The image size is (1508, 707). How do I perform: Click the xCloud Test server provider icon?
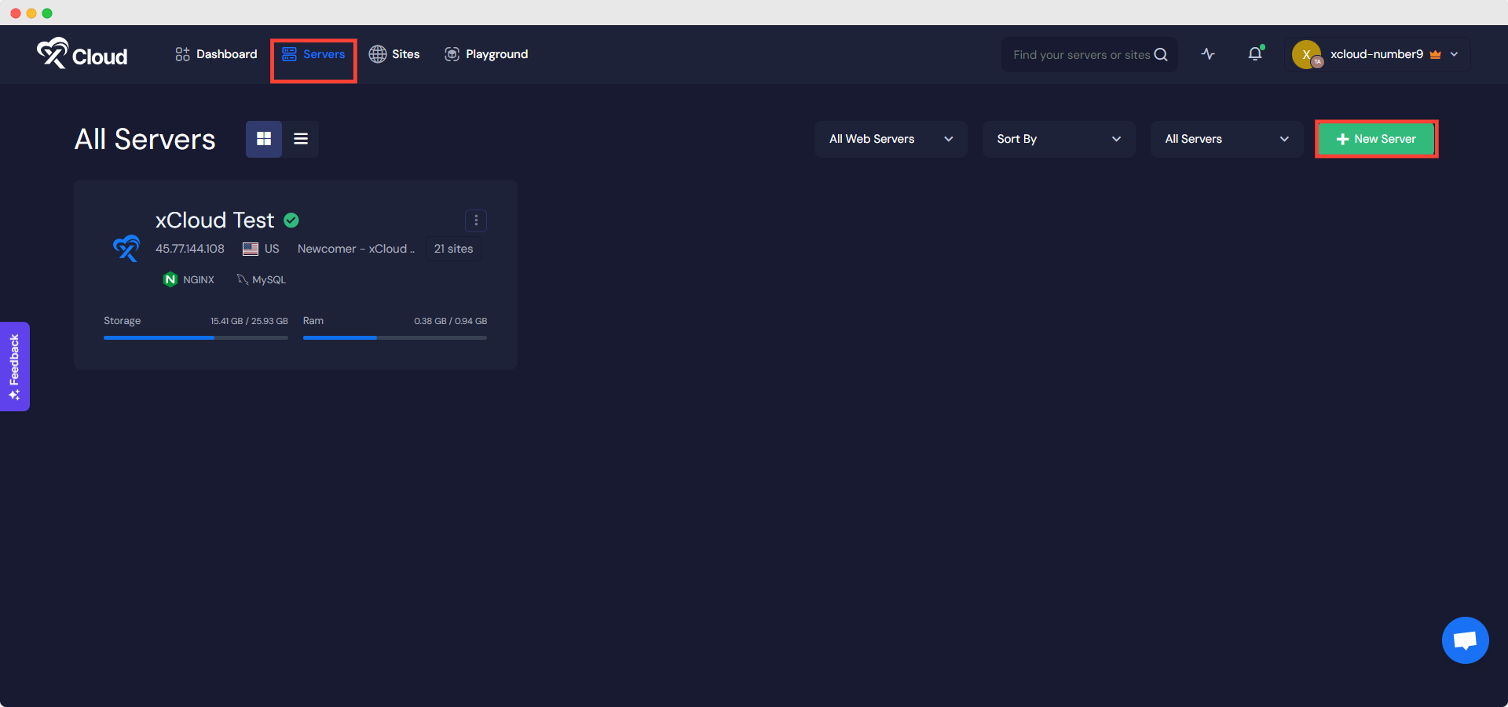[x=126, y=248]
